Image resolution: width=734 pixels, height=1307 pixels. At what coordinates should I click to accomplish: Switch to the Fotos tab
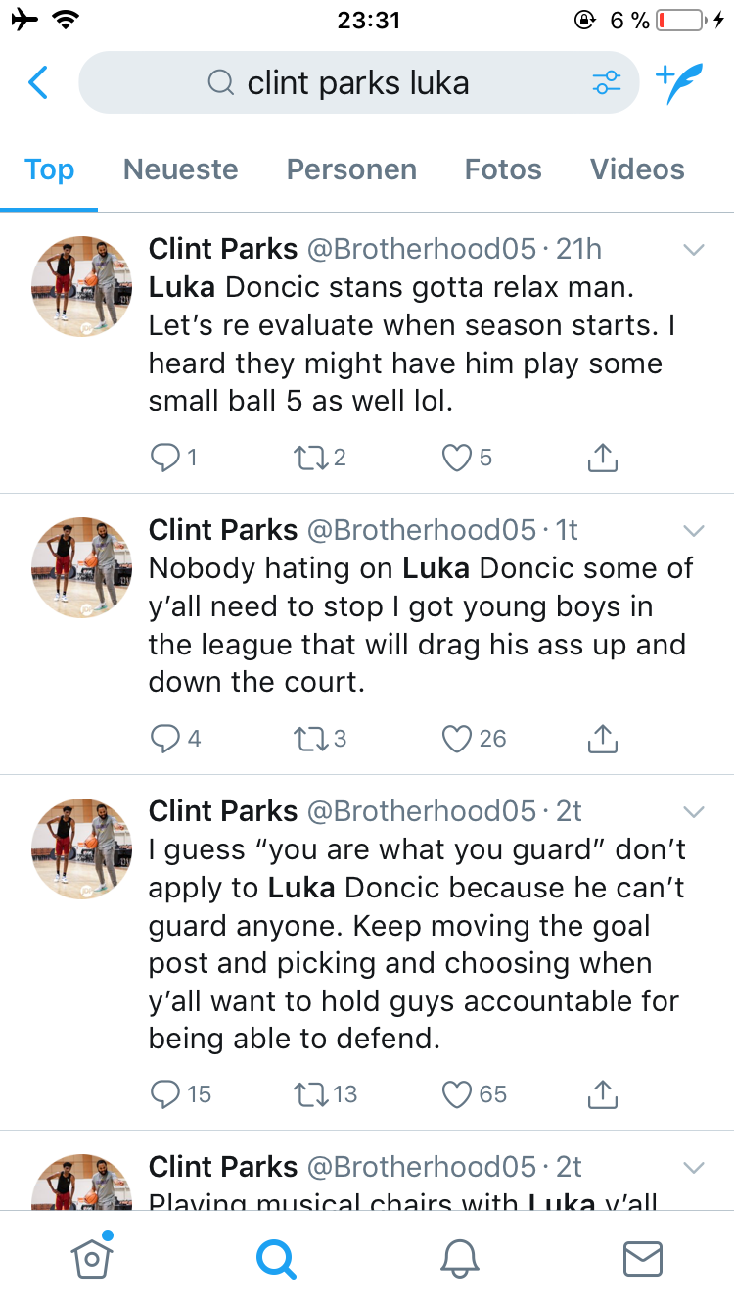point(503,169)
